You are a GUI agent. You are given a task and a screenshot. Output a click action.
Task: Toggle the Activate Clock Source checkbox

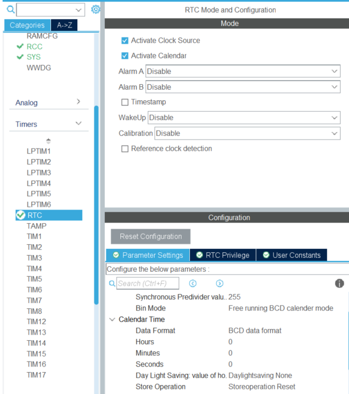125,40
